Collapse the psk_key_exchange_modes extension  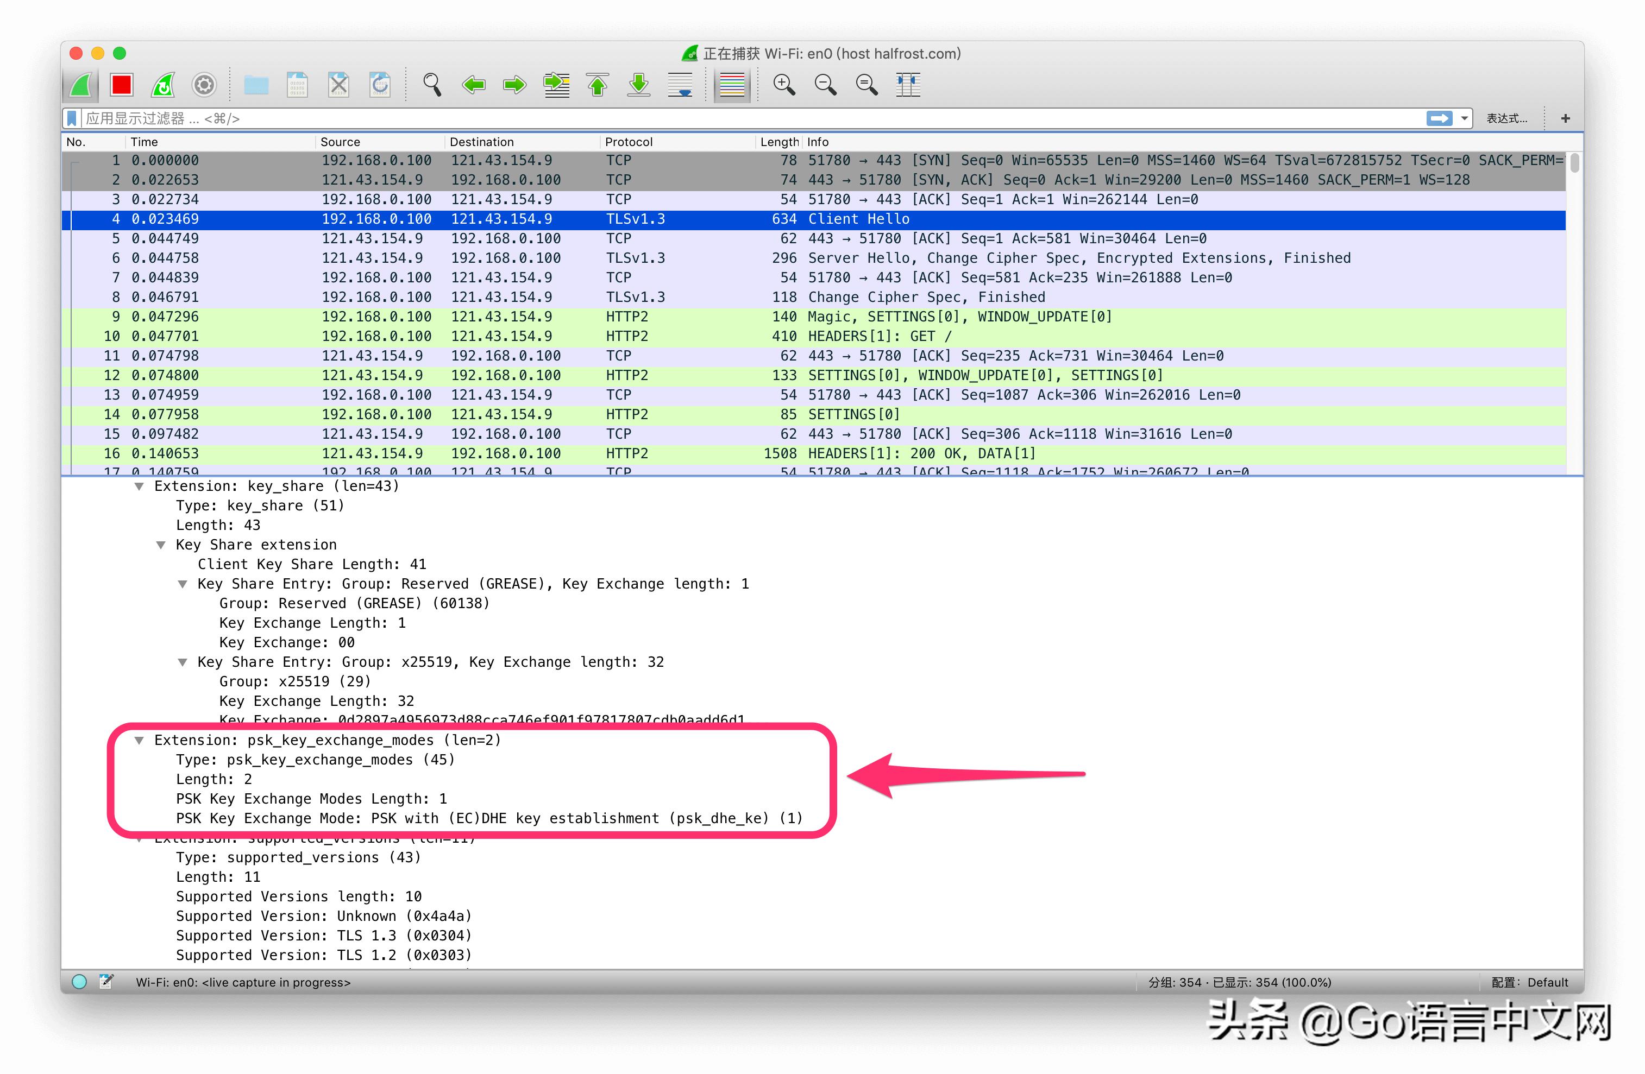tap(139, 741)
